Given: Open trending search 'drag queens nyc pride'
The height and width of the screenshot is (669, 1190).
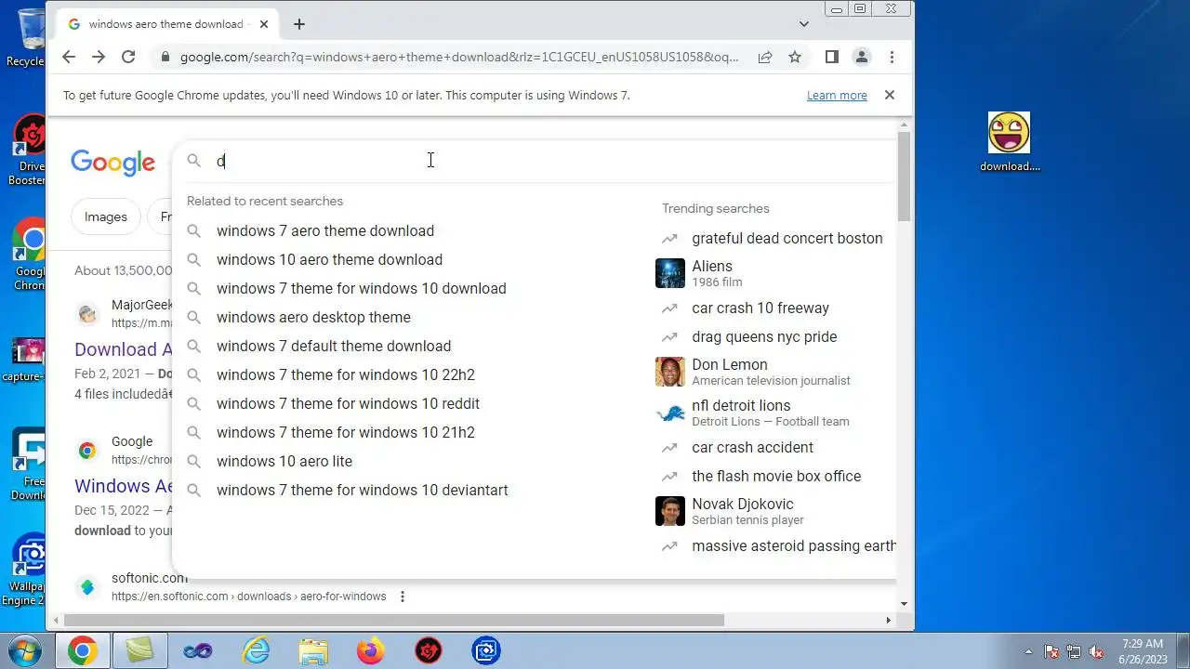Looking at the screenshot, I should pos(764,336).
